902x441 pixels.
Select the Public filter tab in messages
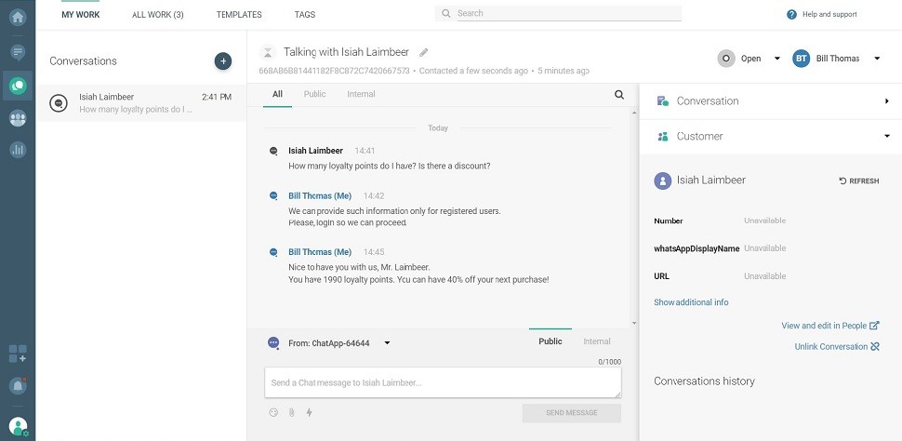tap(314, 95)
